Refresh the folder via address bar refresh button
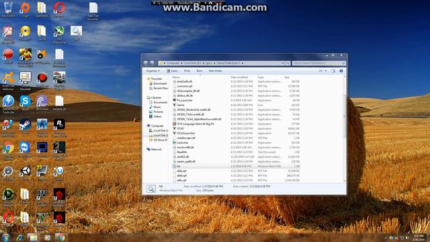Image resolution: width=430 pixels, height=242 pixels. point(288,63)
